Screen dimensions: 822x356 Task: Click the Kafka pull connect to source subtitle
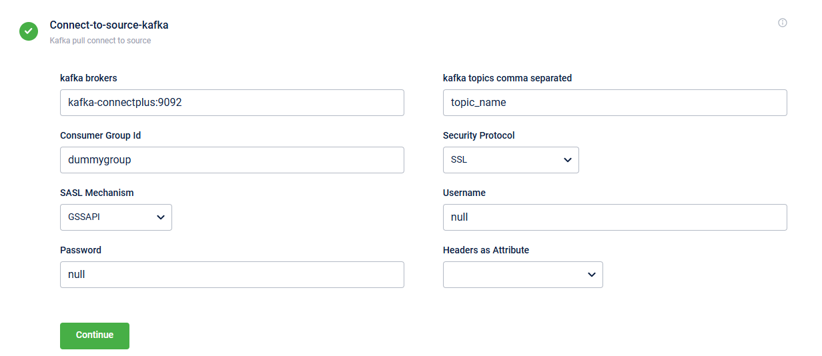100,41
